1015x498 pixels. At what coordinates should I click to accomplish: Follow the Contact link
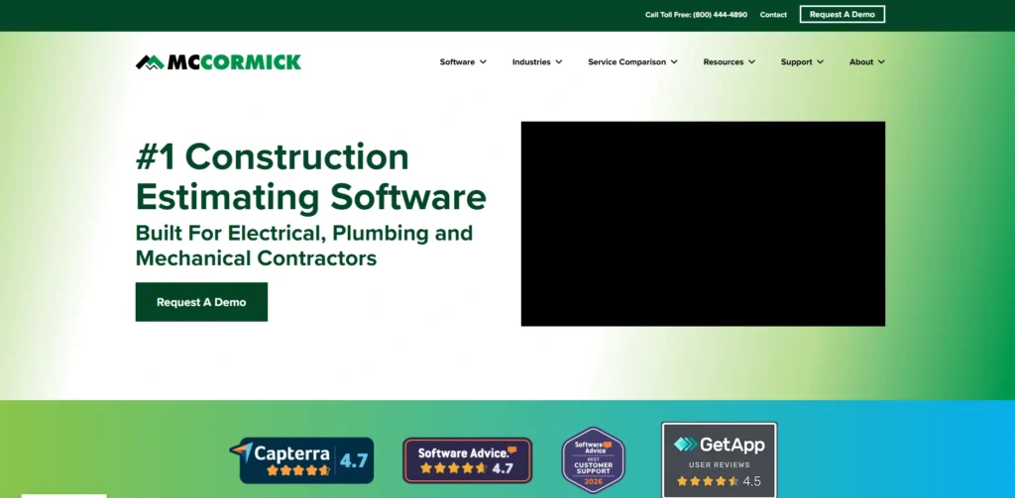click(x=773, y=15)
